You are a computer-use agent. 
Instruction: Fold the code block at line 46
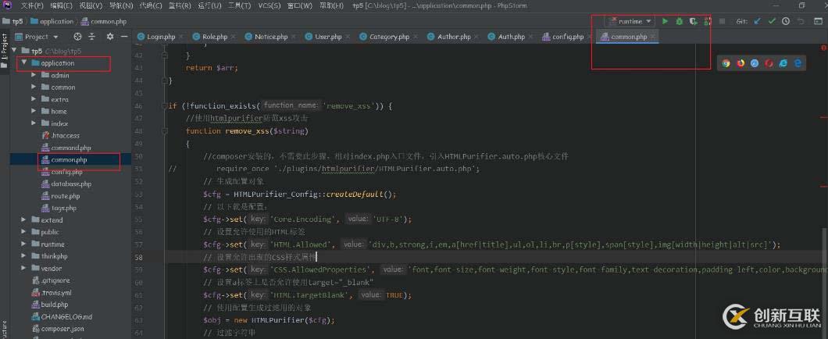(164, 105)
